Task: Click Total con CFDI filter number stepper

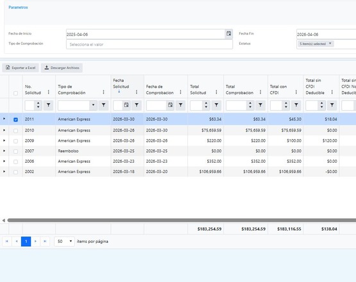Action: click(x=286, y=105)
